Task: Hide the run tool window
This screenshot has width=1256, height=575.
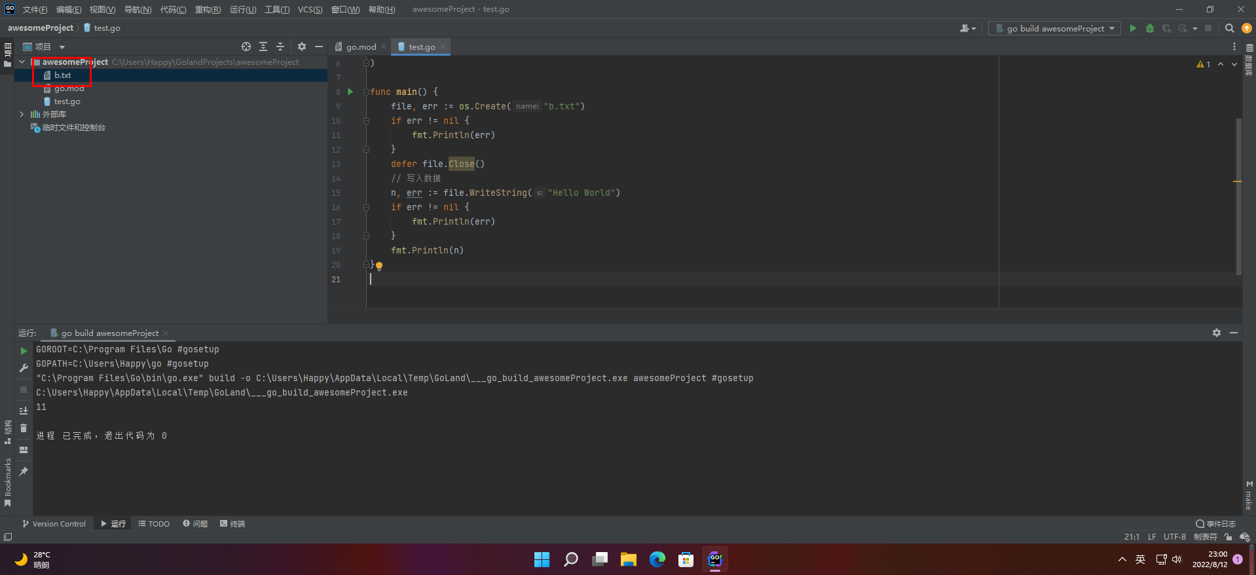Action: [1234, 333]
